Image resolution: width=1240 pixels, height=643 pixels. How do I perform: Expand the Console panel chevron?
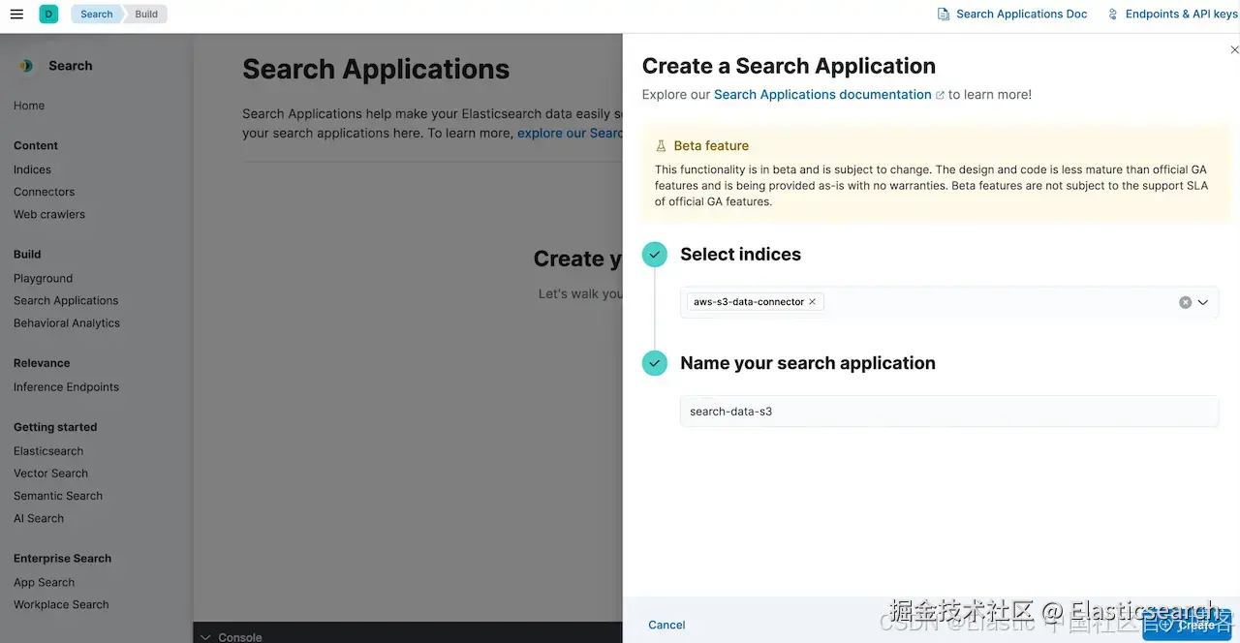(x=204, y=637)
